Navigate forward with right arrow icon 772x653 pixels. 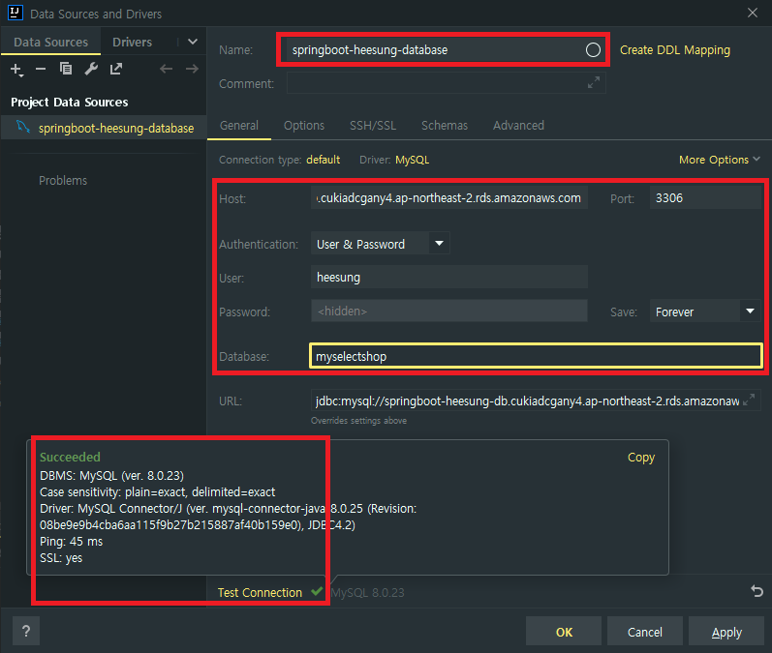coord(192,69)
